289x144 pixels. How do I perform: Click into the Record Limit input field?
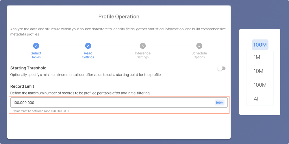pyautogui.click(x=119, y=103)
